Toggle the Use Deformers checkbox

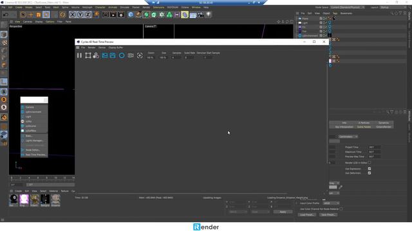point(369,173)
